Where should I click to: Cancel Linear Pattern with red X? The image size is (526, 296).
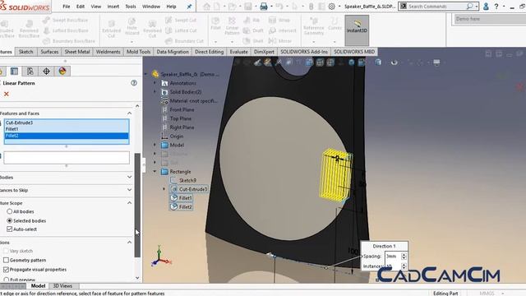pos(7,94)
